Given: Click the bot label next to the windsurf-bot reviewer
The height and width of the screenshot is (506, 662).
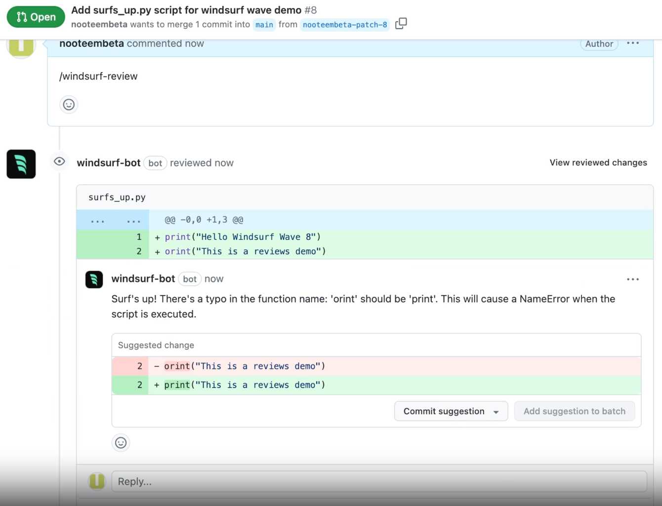Looking at the screenshot, I should pyautogui.click(x=155, y=163).
